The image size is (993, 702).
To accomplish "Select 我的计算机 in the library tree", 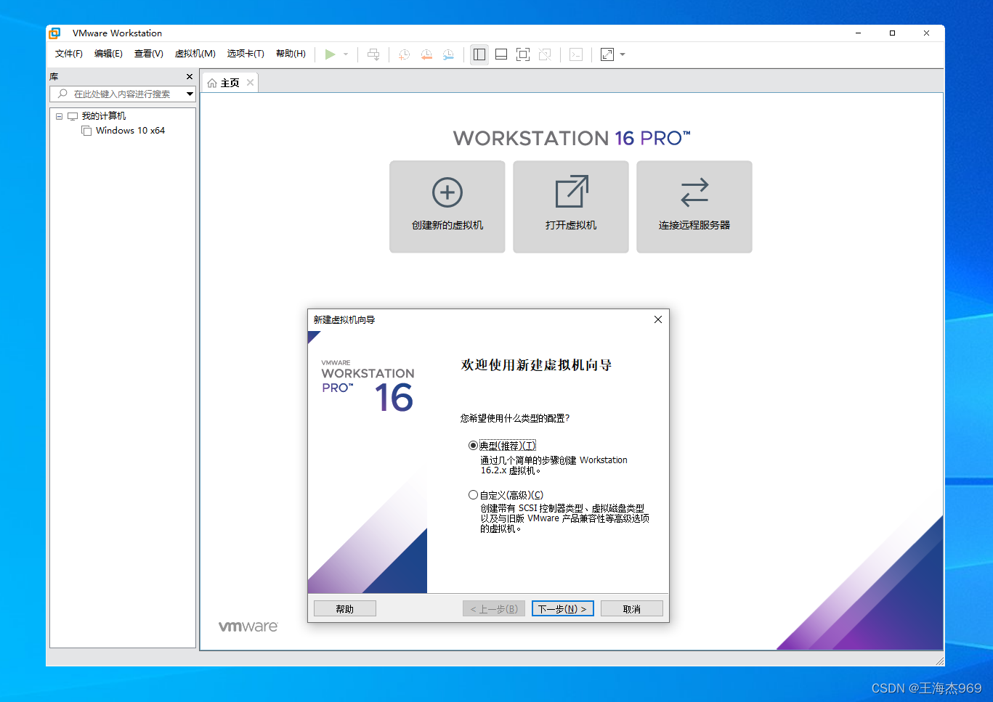I will (104, 116).
